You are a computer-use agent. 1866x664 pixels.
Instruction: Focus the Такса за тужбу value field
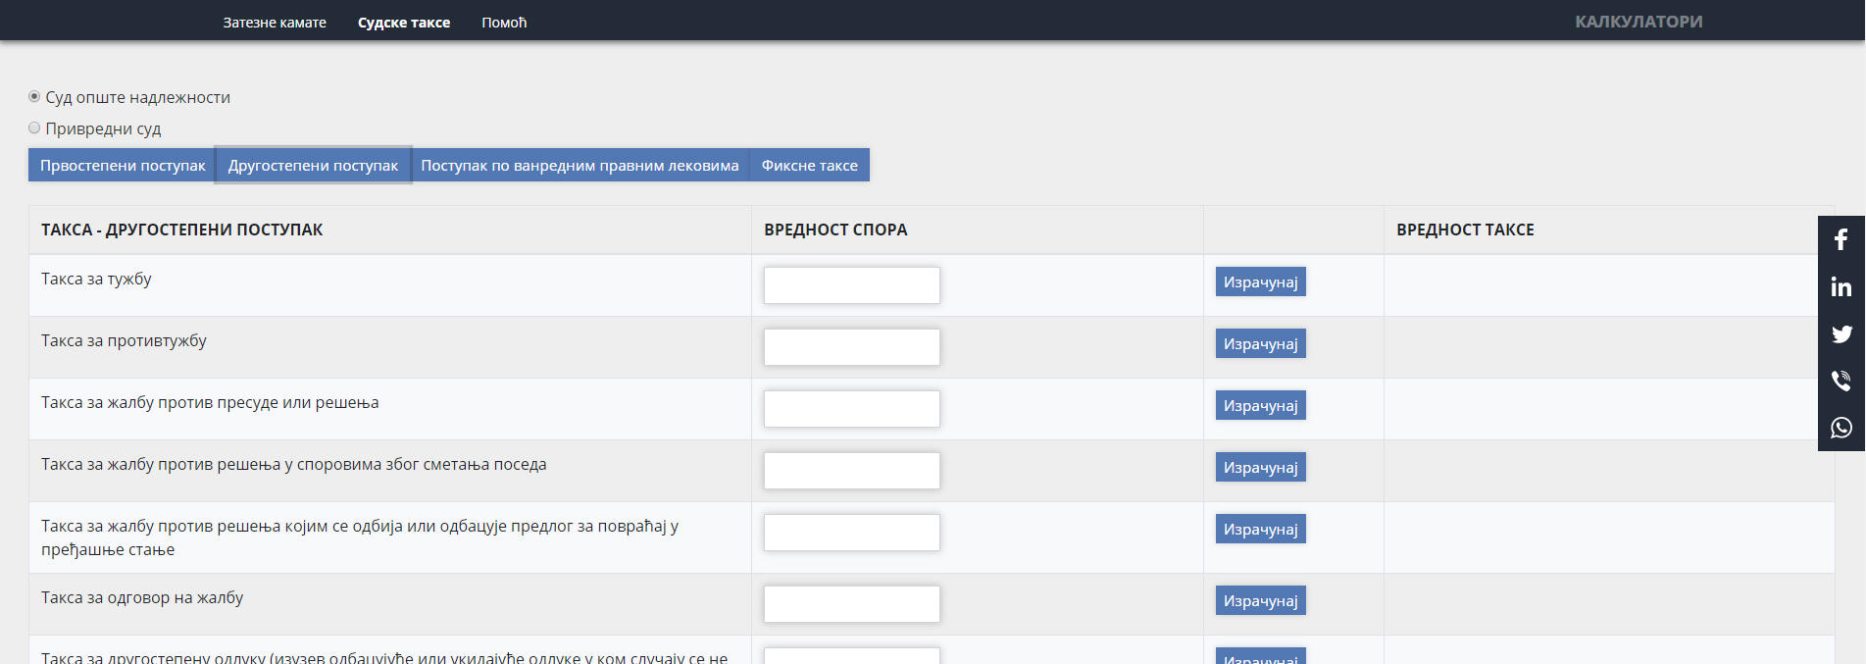pyautogui.click(x=851, y=285)
